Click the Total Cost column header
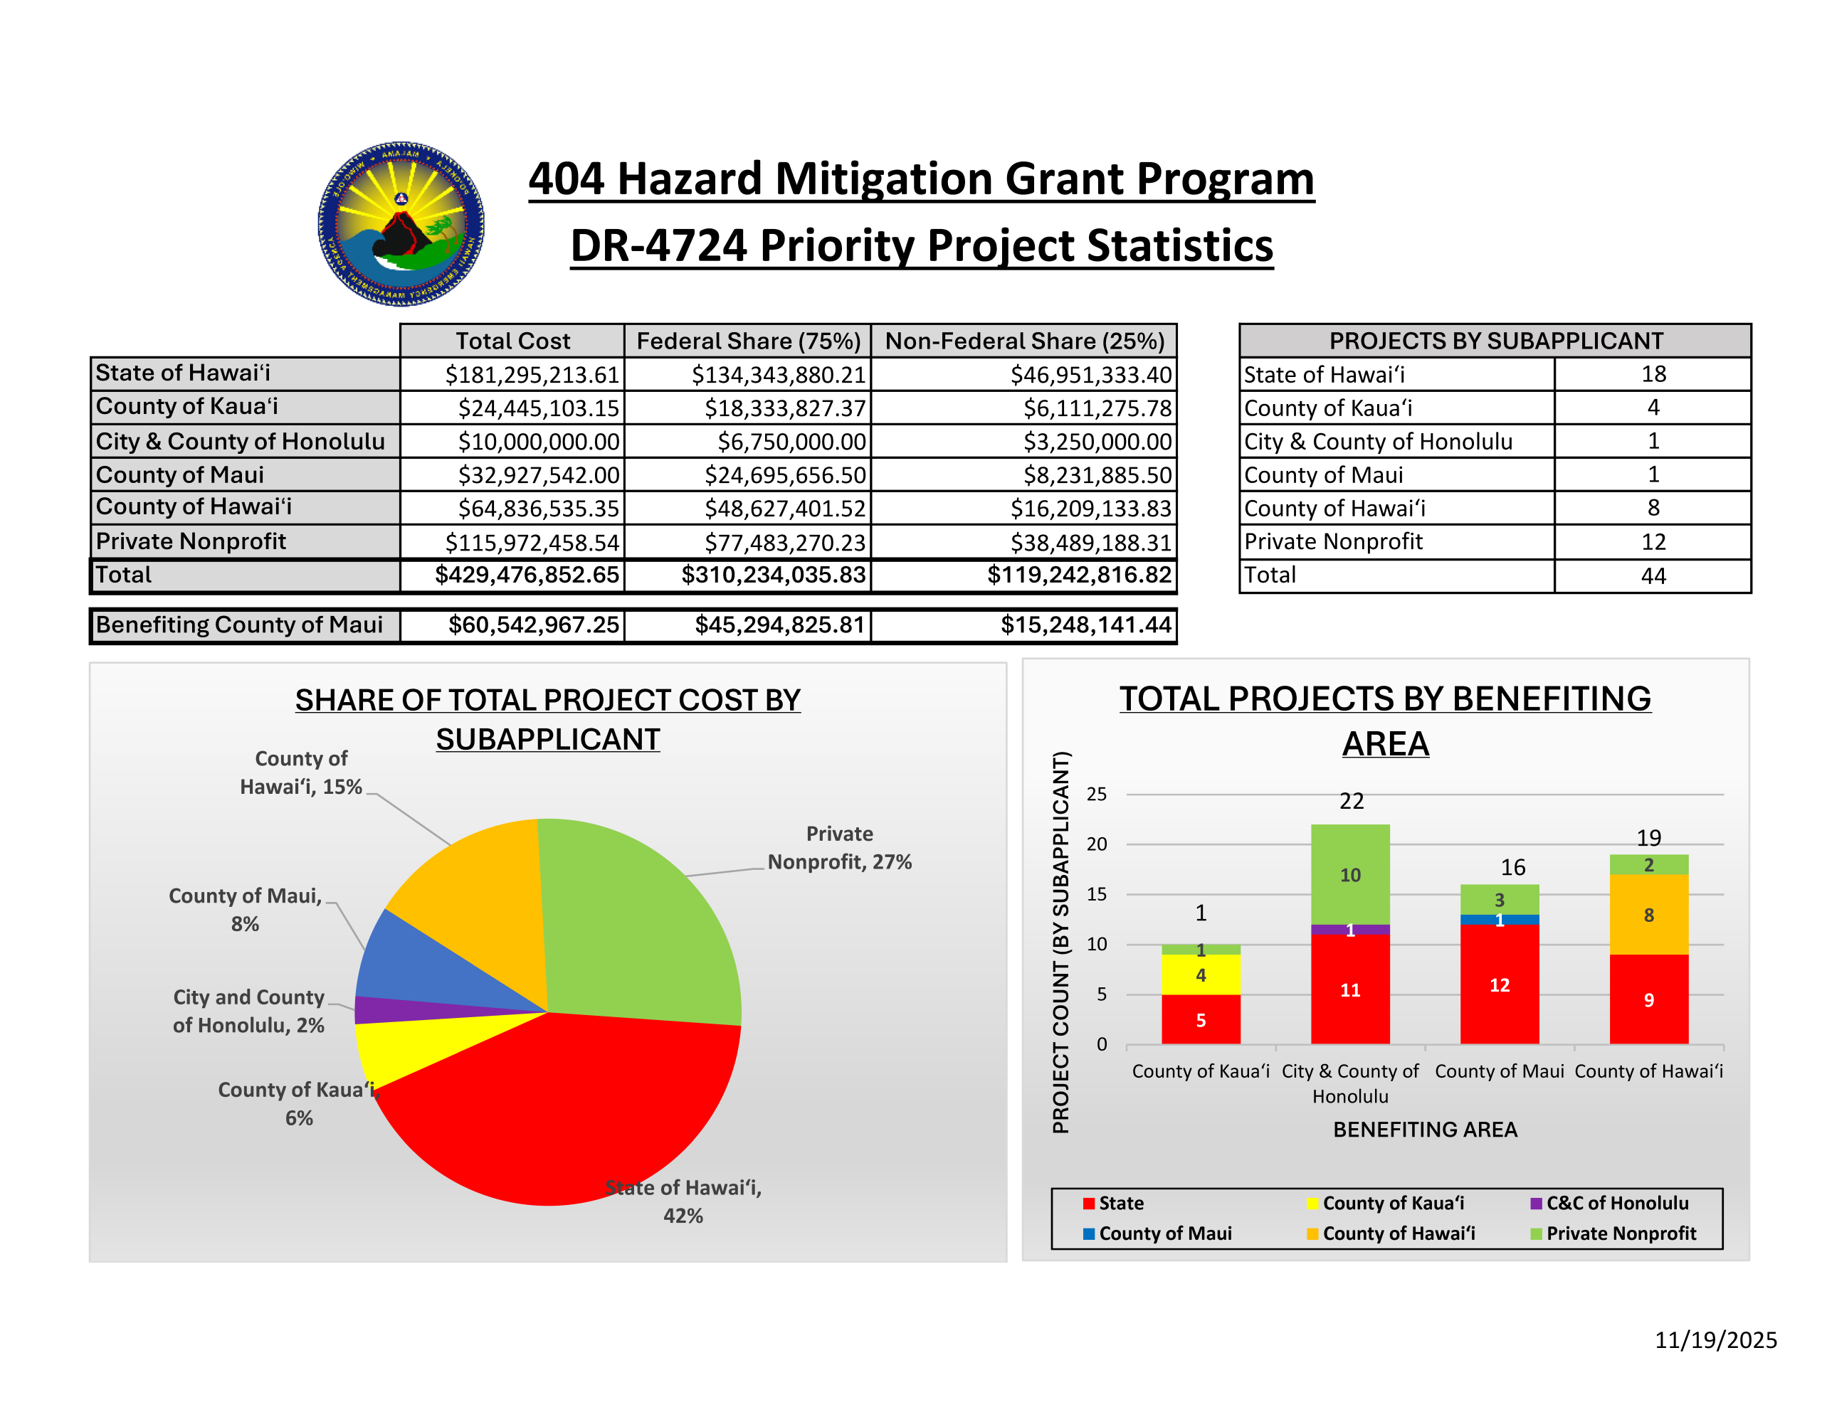This screenshot has width=1822, height=1407. (512, 341)
